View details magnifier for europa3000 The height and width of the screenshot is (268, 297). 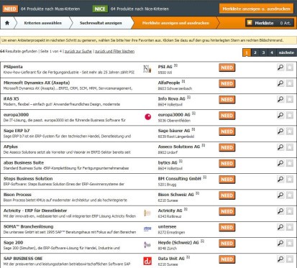280,116
